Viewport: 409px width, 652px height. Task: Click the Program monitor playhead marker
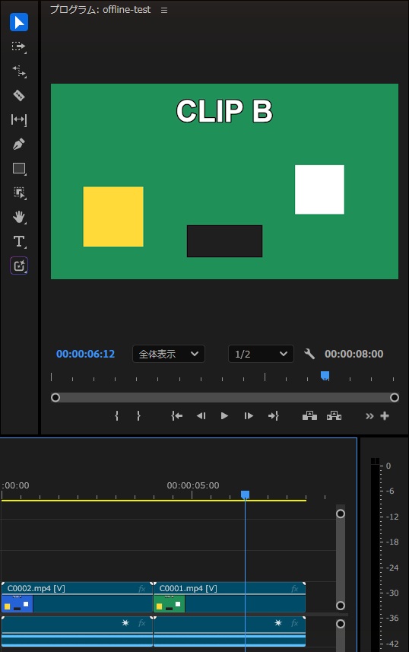(x=325, y=376)
